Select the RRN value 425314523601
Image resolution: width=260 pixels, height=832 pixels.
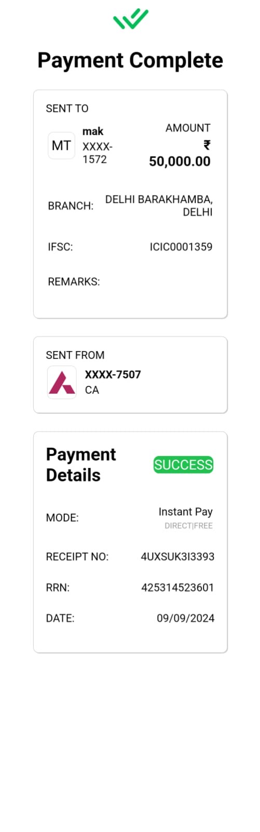tap(177, 588)
